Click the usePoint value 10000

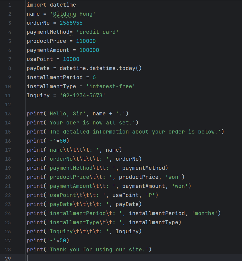tap(71, 59)
